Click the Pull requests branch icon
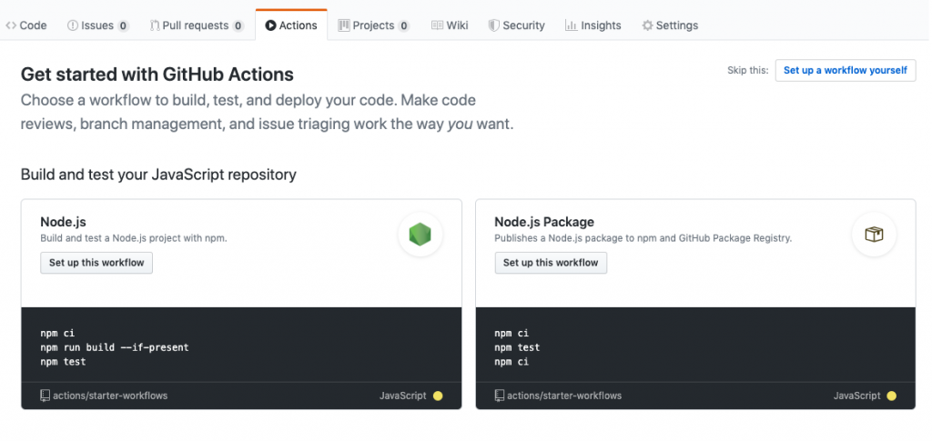Image resolution: width=932 pixels, height=441 pixels. 155,25
